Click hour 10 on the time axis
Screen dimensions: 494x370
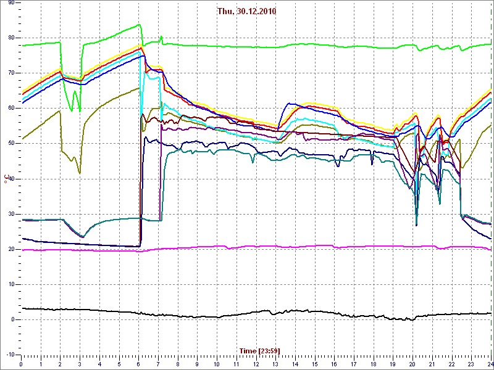coord(217,364)
